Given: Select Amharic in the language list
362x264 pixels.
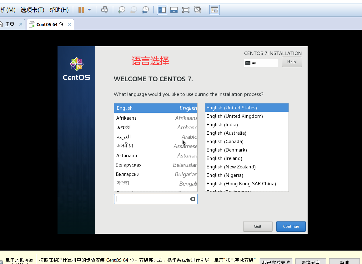Looking at the screenshot, I should tap(156, 127).
